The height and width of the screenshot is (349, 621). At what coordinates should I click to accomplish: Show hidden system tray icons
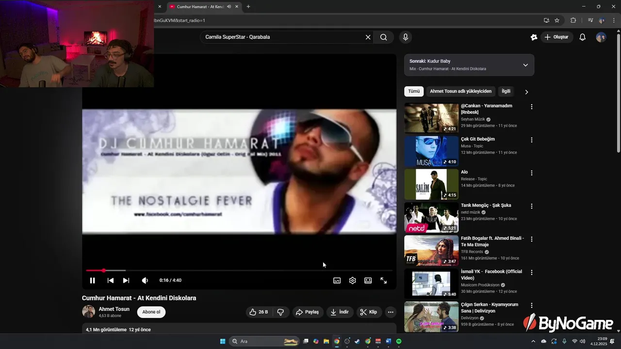click(533, 341)
